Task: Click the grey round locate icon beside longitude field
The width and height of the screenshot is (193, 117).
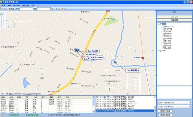Action: [52, 9]
